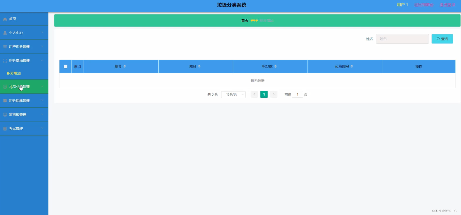Go to next page arrow
The image size is (461, 215).
tap(274, 94)
